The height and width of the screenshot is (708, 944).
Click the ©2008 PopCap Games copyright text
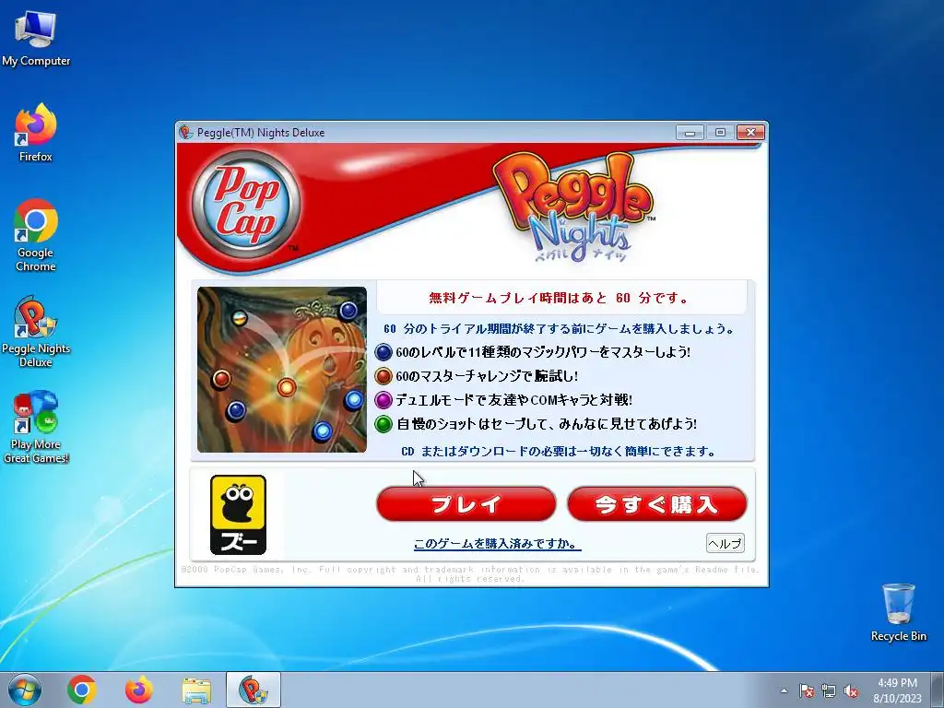pyautogui.click(x=470, y=573)
